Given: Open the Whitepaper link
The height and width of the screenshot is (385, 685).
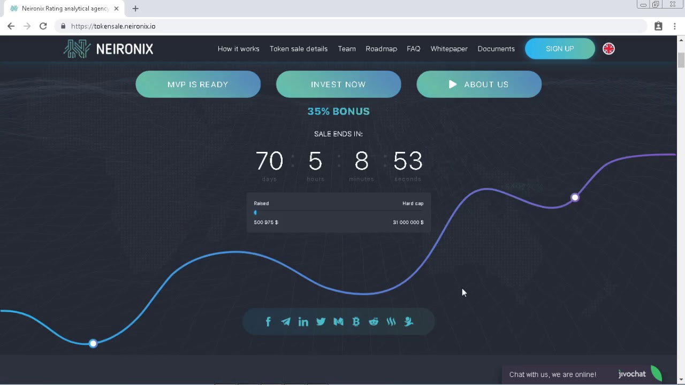Looking at the screenshot, I should pos(449,49).
